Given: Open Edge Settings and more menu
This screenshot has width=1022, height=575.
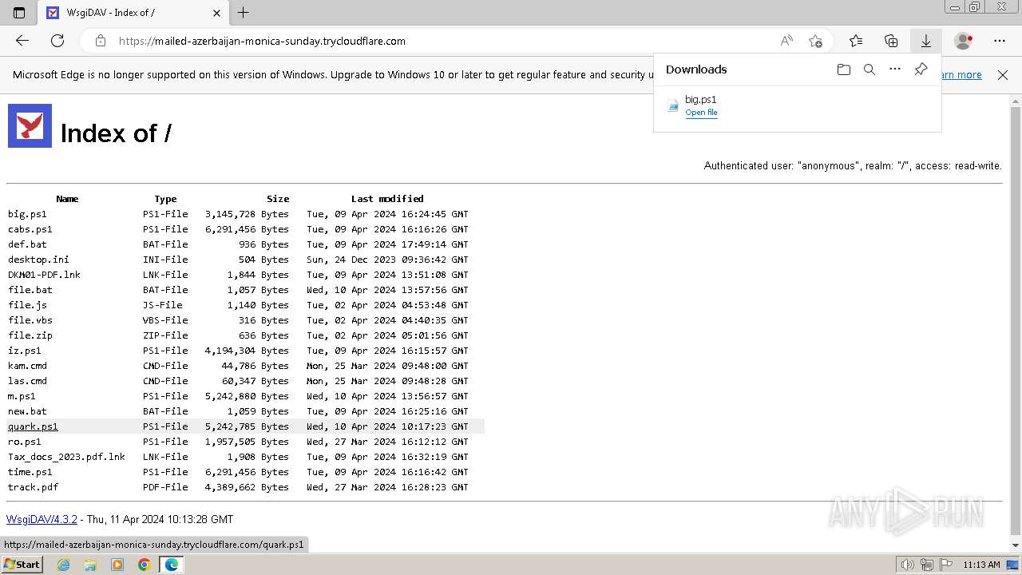Looking at the screenshot, I should [x=1000, y=41].
